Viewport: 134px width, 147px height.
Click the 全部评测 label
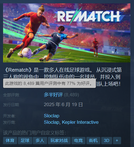(x=11, y=95)
